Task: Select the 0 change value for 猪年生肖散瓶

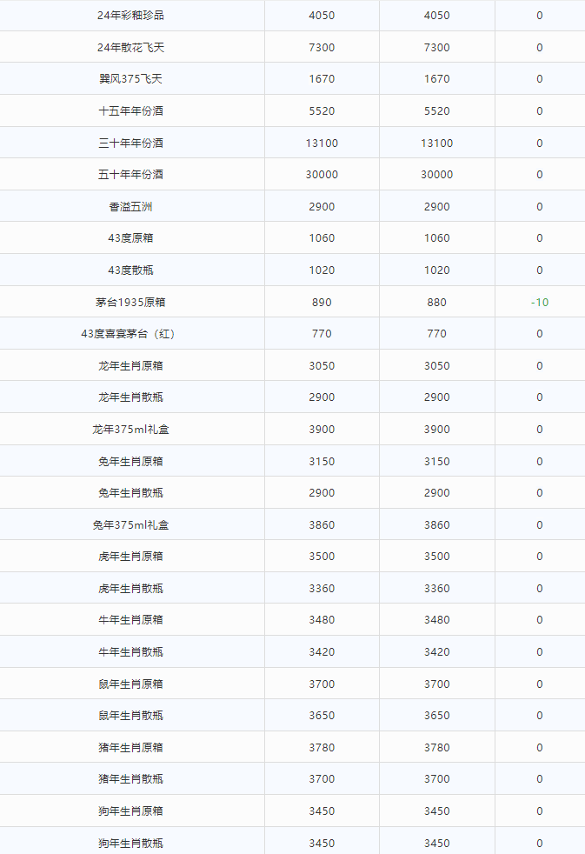Action: click(540, 779)
